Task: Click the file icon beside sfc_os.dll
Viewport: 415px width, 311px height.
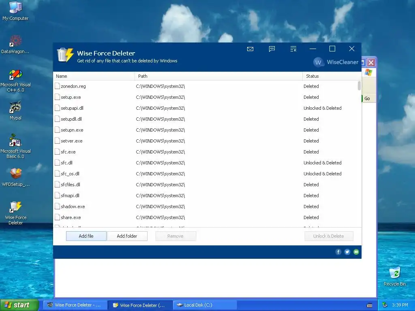Action: pos(57,173)
